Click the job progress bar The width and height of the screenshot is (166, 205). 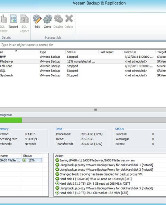(83, 120)
